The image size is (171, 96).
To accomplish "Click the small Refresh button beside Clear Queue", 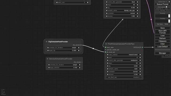I will pos(166,24).
